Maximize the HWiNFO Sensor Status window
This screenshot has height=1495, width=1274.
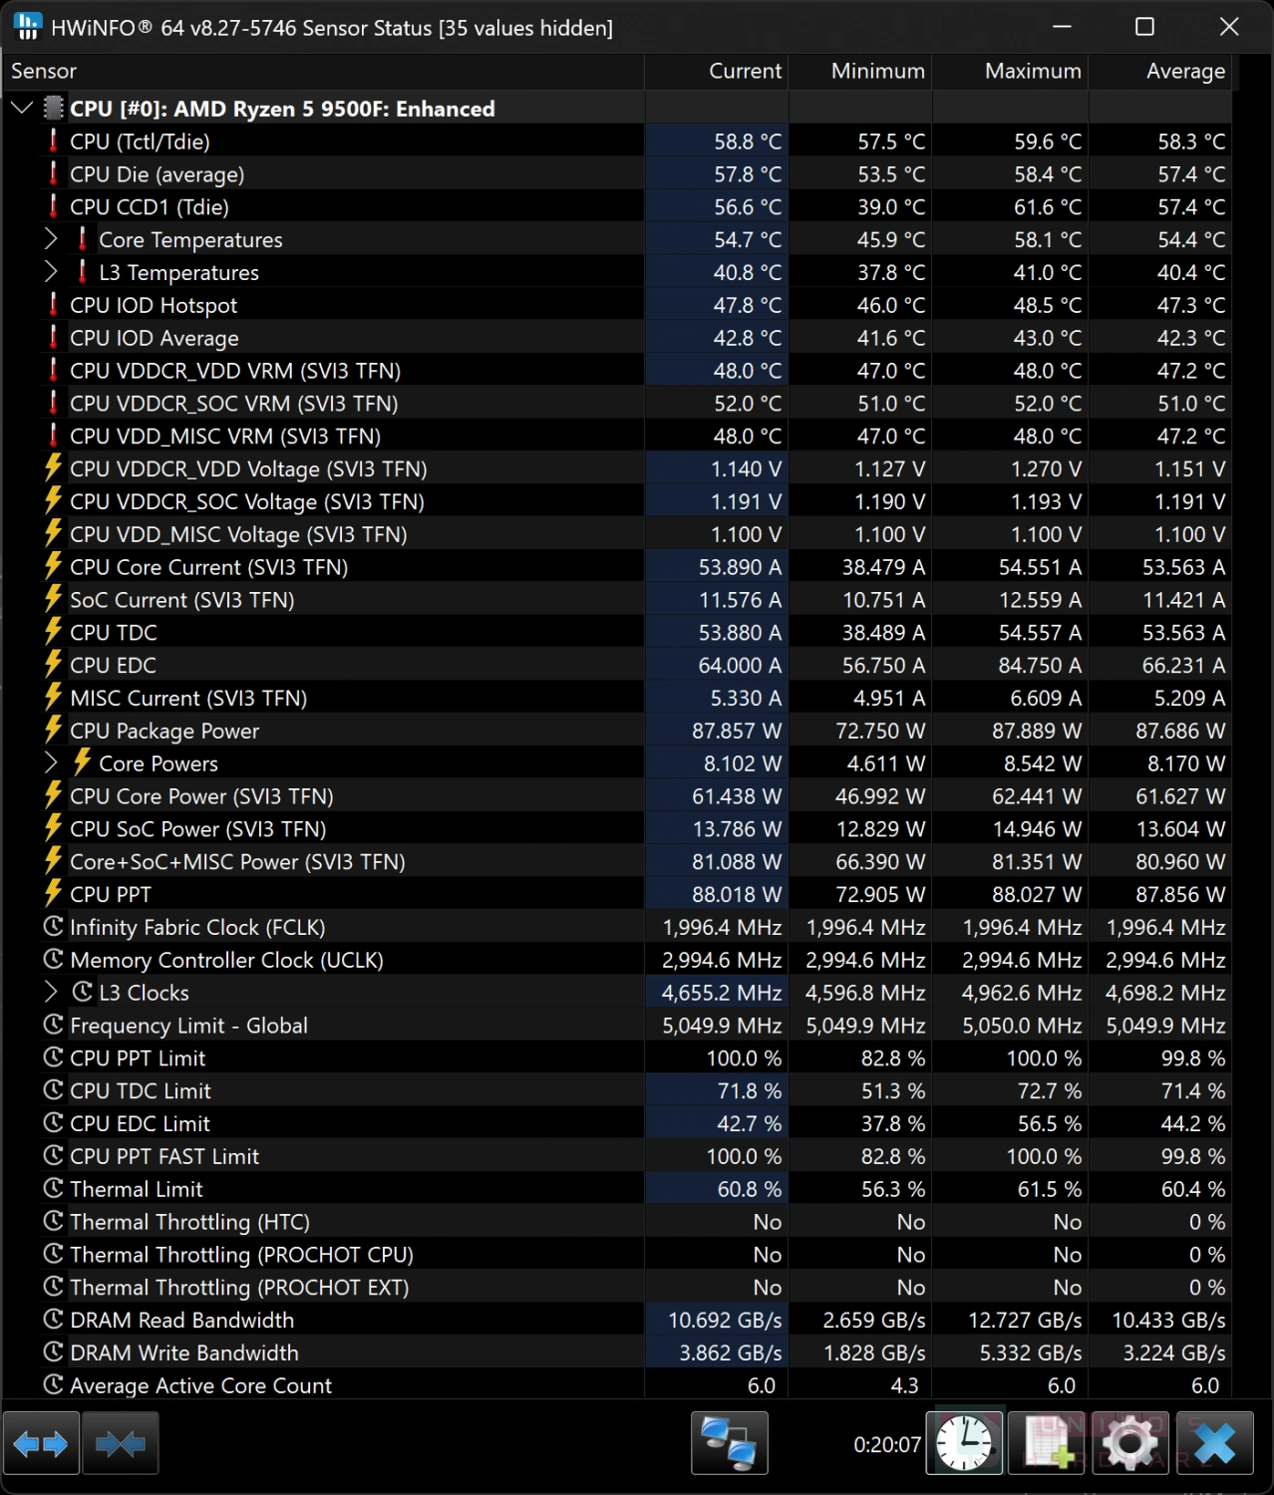pos(1144,27)
